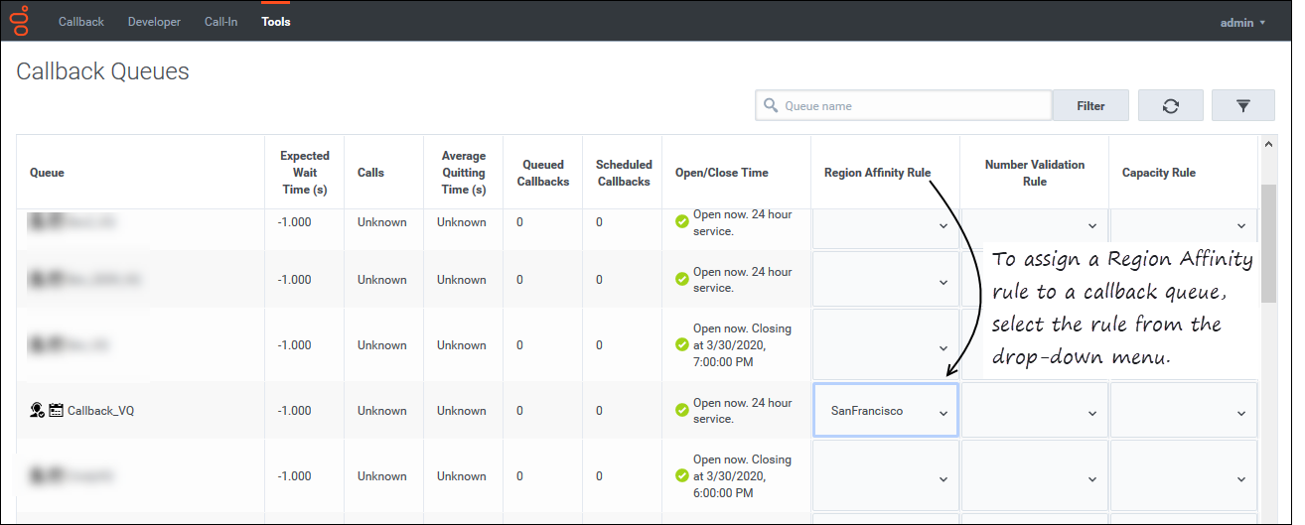Expand Number Validation Rule dropdown for Callback_VQ
1305x525 pixels.
point(1034,411)
